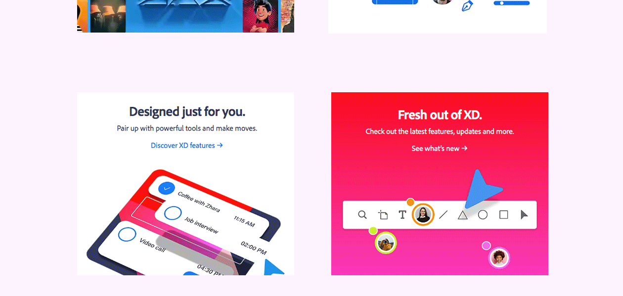Select the Line tool icon
Screen dimensions: 623x296
coord(443,215)
